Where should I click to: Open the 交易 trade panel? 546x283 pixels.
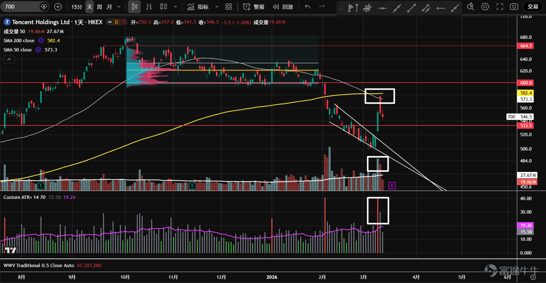pos(533,7)
